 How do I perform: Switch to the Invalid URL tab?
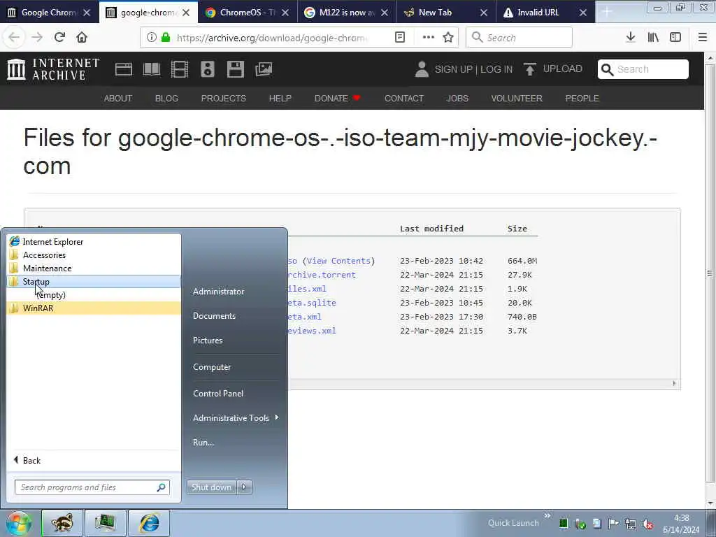click(545, 13)
